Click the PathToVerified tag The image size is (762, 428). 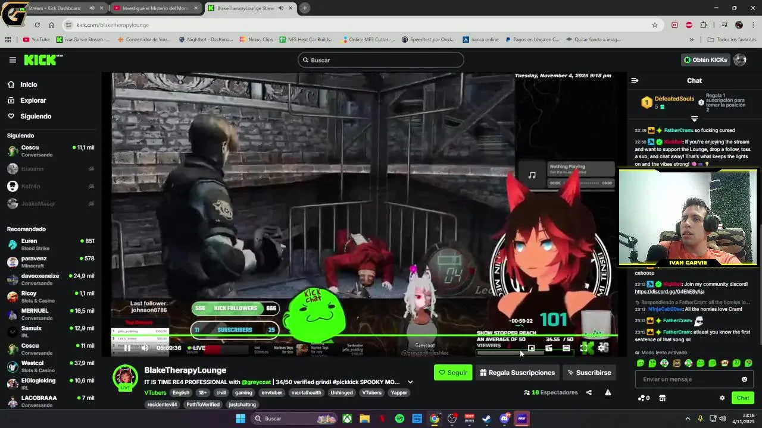[203, 405]
